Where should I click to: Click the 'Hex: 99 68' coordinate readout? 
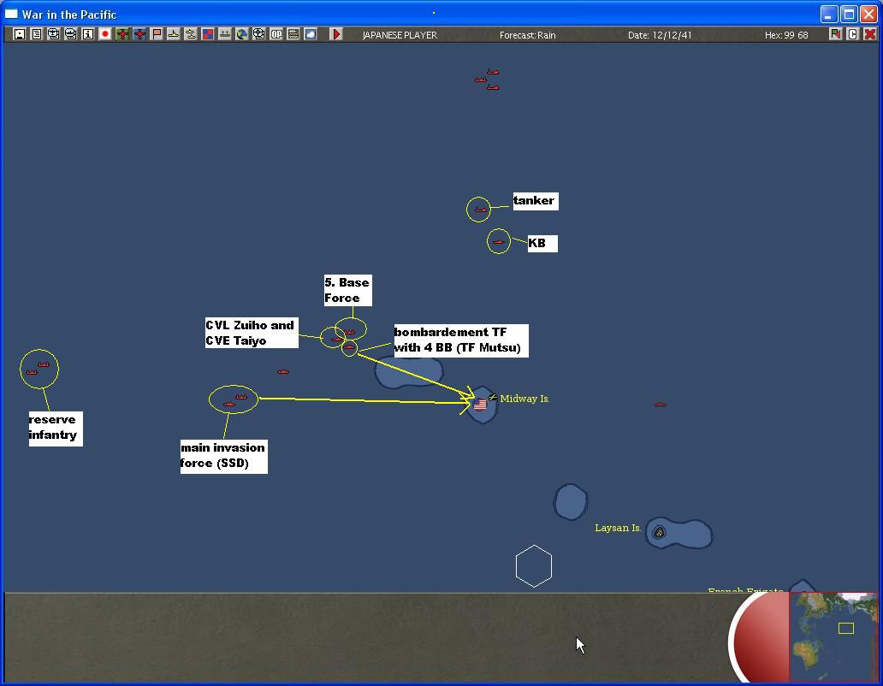click(x=786, y=35)
